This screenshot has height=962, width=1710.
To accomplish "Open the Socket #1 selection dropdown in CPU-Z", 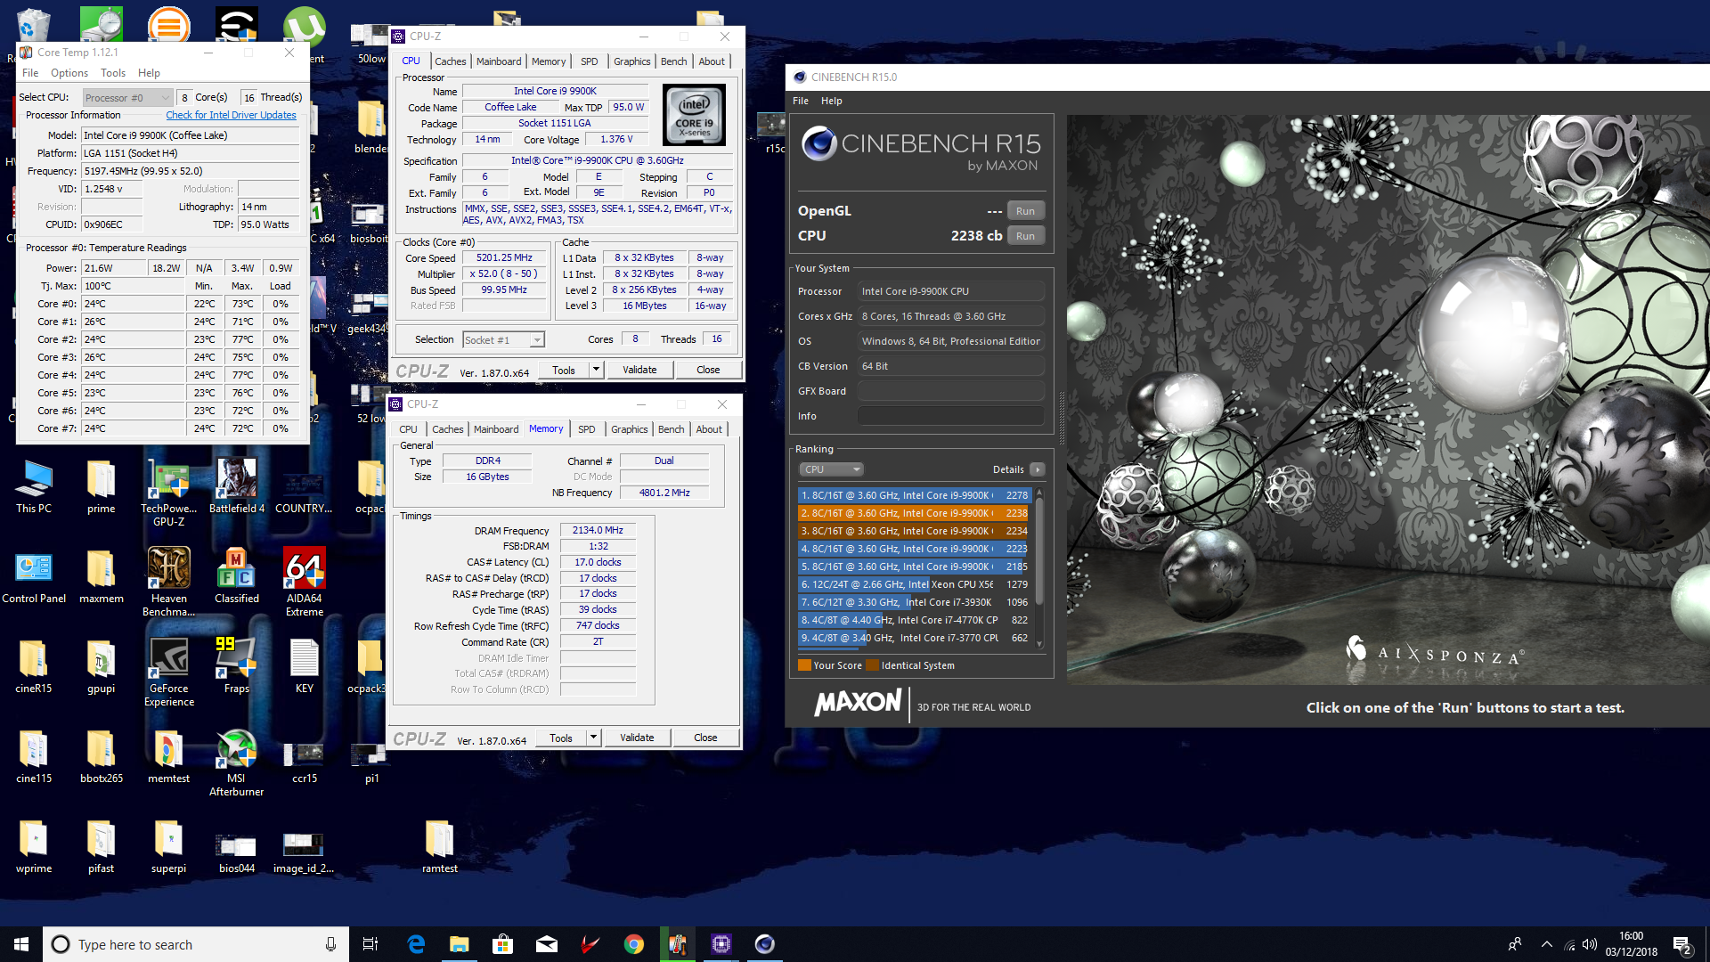I will [x=503, y=340].
